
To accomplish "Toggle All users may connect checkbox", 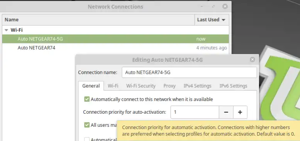I will click(x=87, y=125).
